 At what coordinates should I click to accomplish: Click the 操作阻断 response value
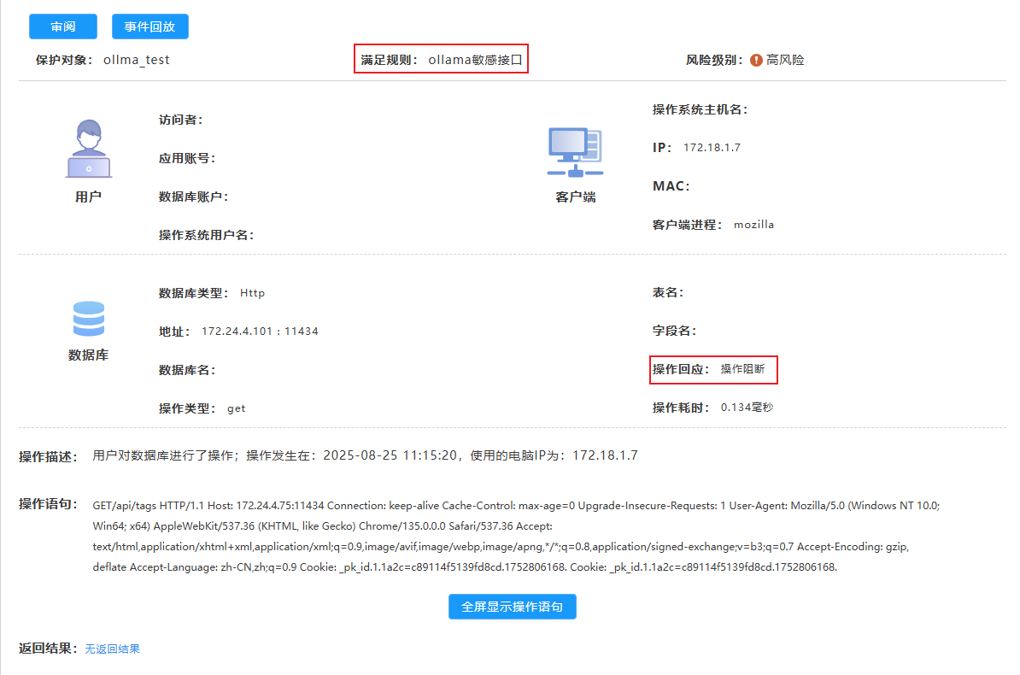[742, 369]
